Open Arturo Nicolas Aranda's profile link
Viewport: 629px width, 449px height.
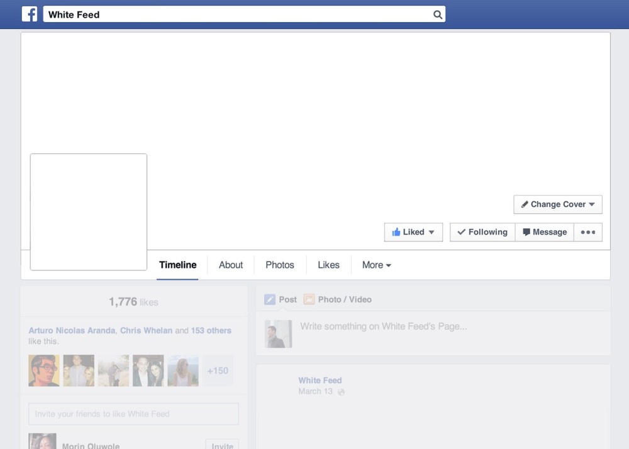[x=72, y=330]
